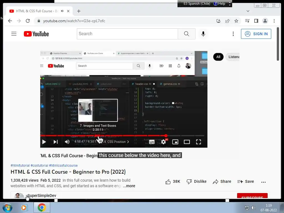Toggle Chrome side panel

[256, 21]
